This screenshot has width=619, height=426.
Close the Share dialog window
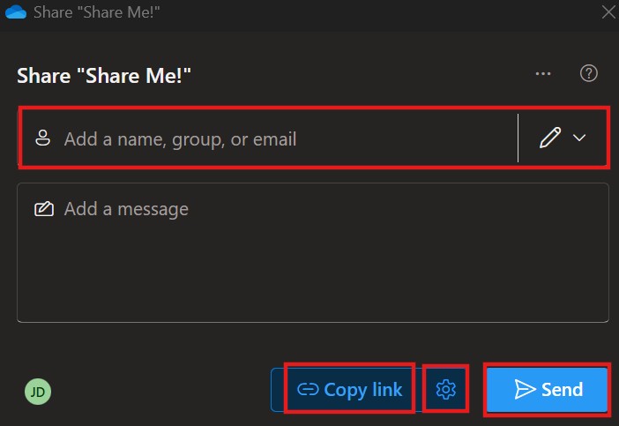[608, 12]
